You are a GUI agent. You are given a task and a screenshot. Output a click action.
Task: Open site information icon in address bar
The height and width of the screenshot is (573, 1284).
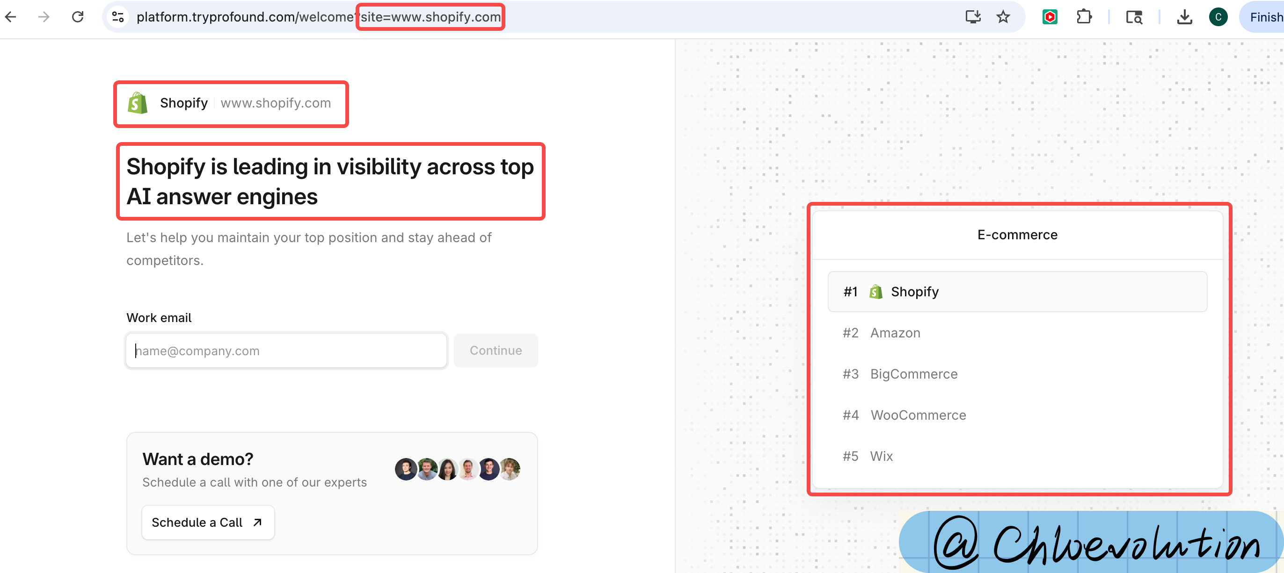117,17
